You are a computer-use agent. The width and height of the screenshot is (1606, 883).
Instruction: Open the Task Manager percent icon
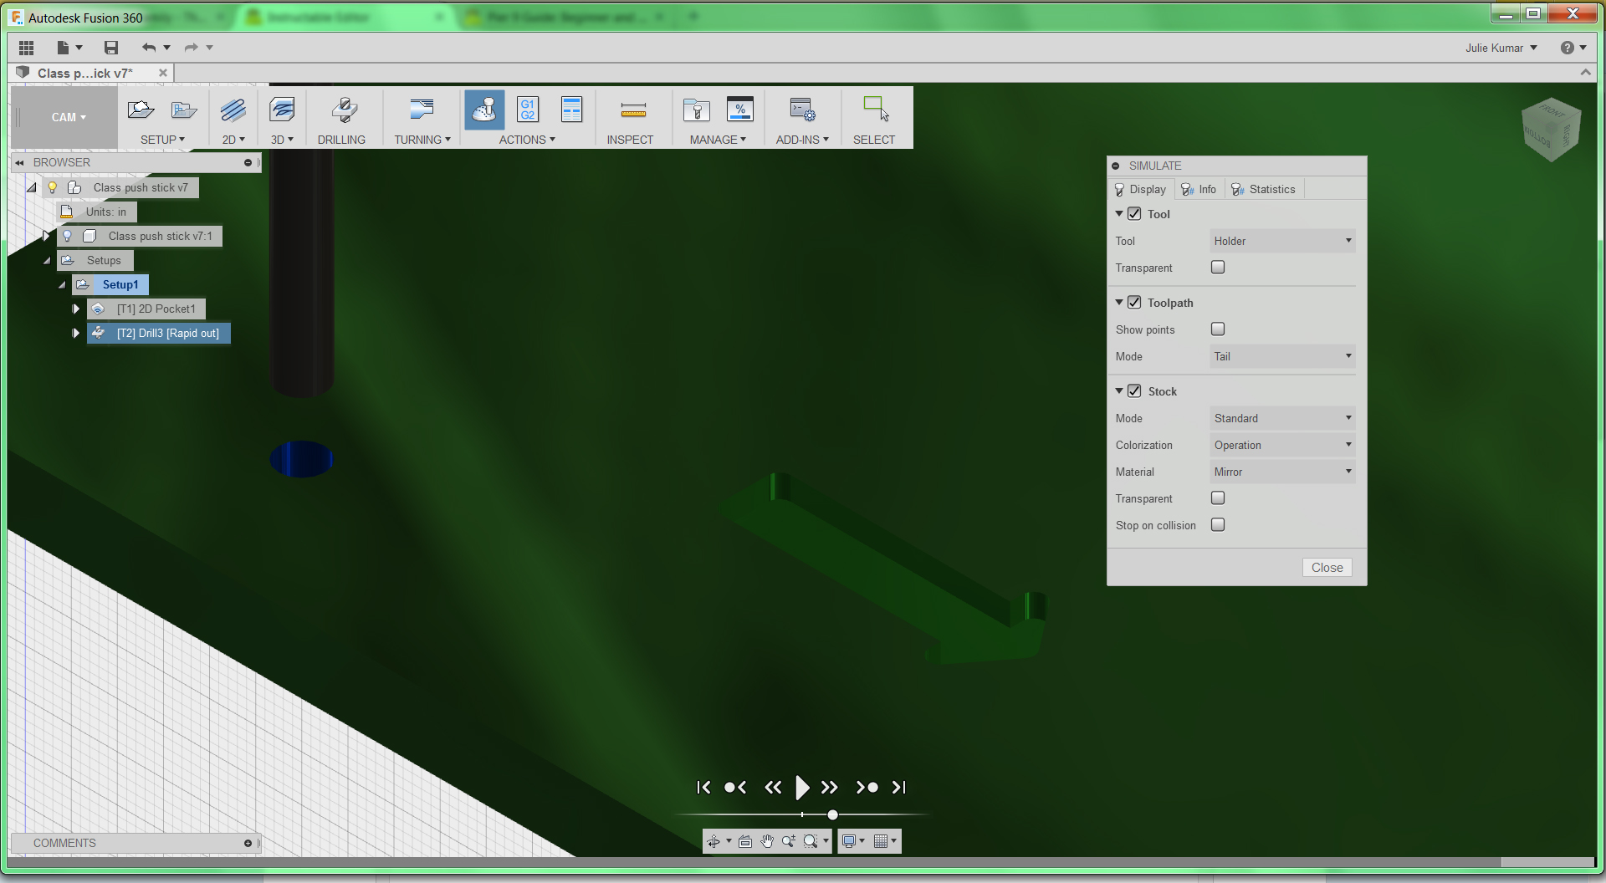pos(740,110)
